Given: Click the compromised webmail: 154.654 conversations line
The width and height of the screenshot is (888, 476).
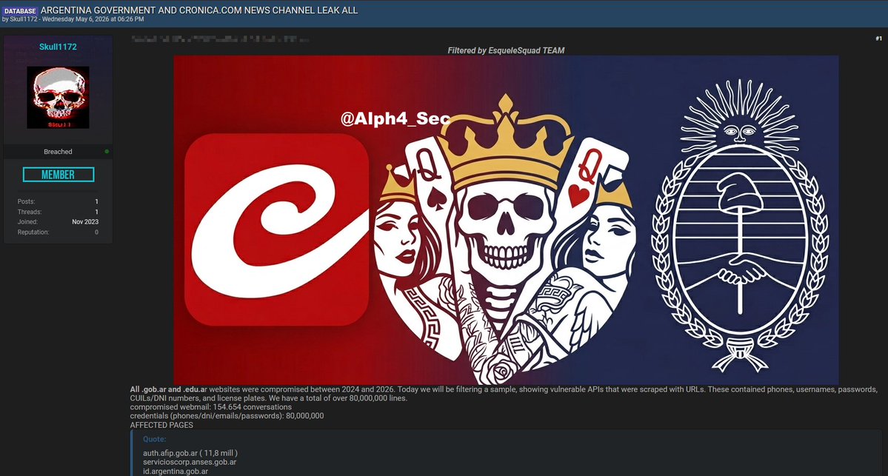Looking at the screenshot, I should click(210, 407).
